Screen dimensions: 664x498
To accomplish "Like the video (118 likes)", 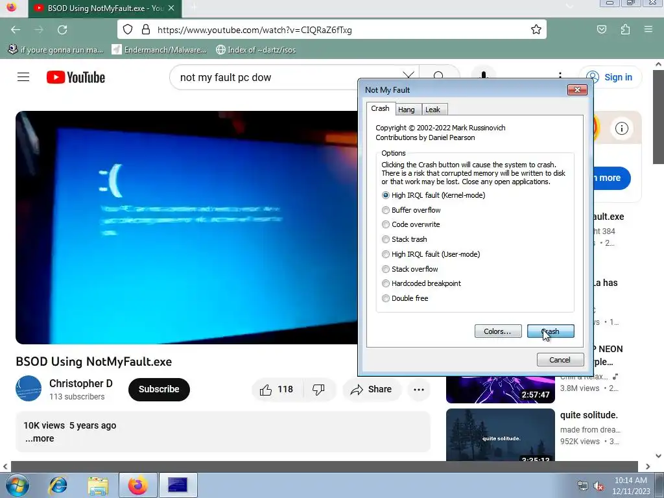I will pyautogui.click(x=278, y=389).
